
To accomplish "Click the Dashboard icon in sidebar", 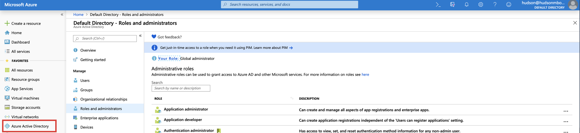I will click(x=7, y=42).
